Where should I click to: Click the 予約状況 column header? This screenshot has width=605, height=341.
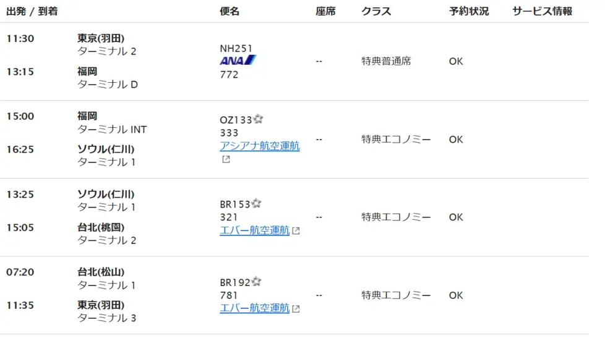click(x=469, y=11)
